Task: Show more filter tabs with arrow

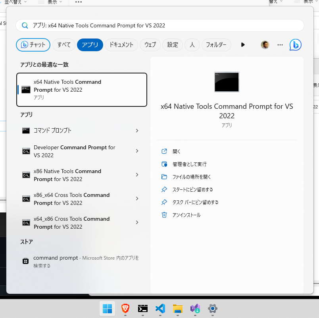Action: (x=243, y=45)
